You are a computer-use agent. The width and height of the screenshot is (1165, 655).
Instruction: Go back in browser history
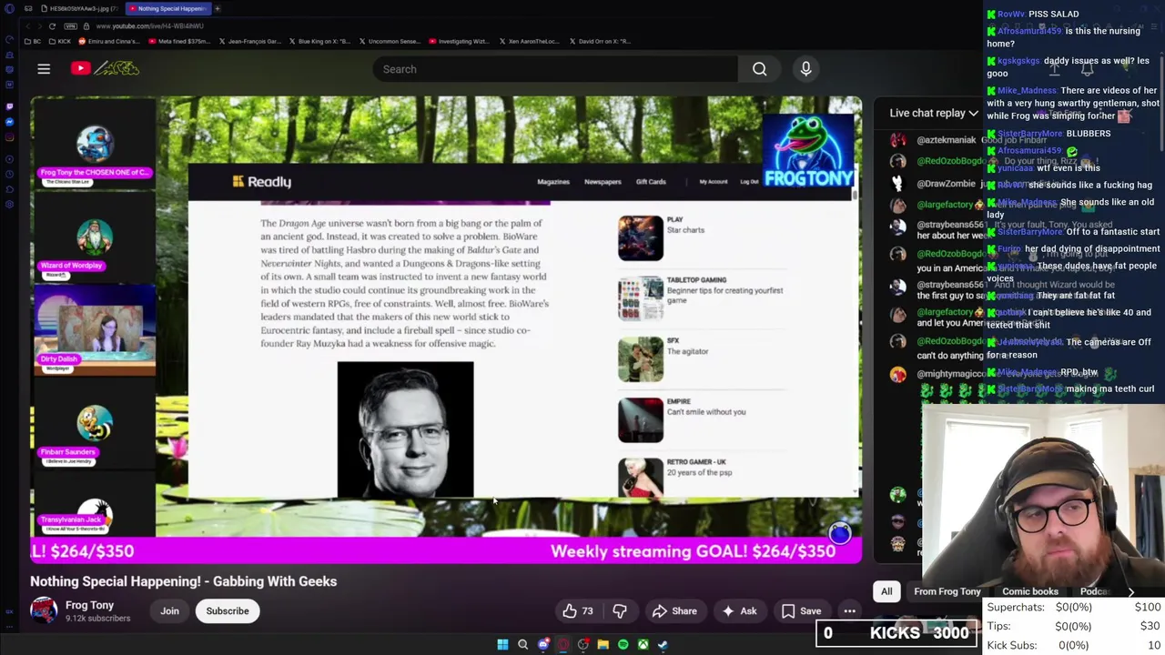coord(27,25)
